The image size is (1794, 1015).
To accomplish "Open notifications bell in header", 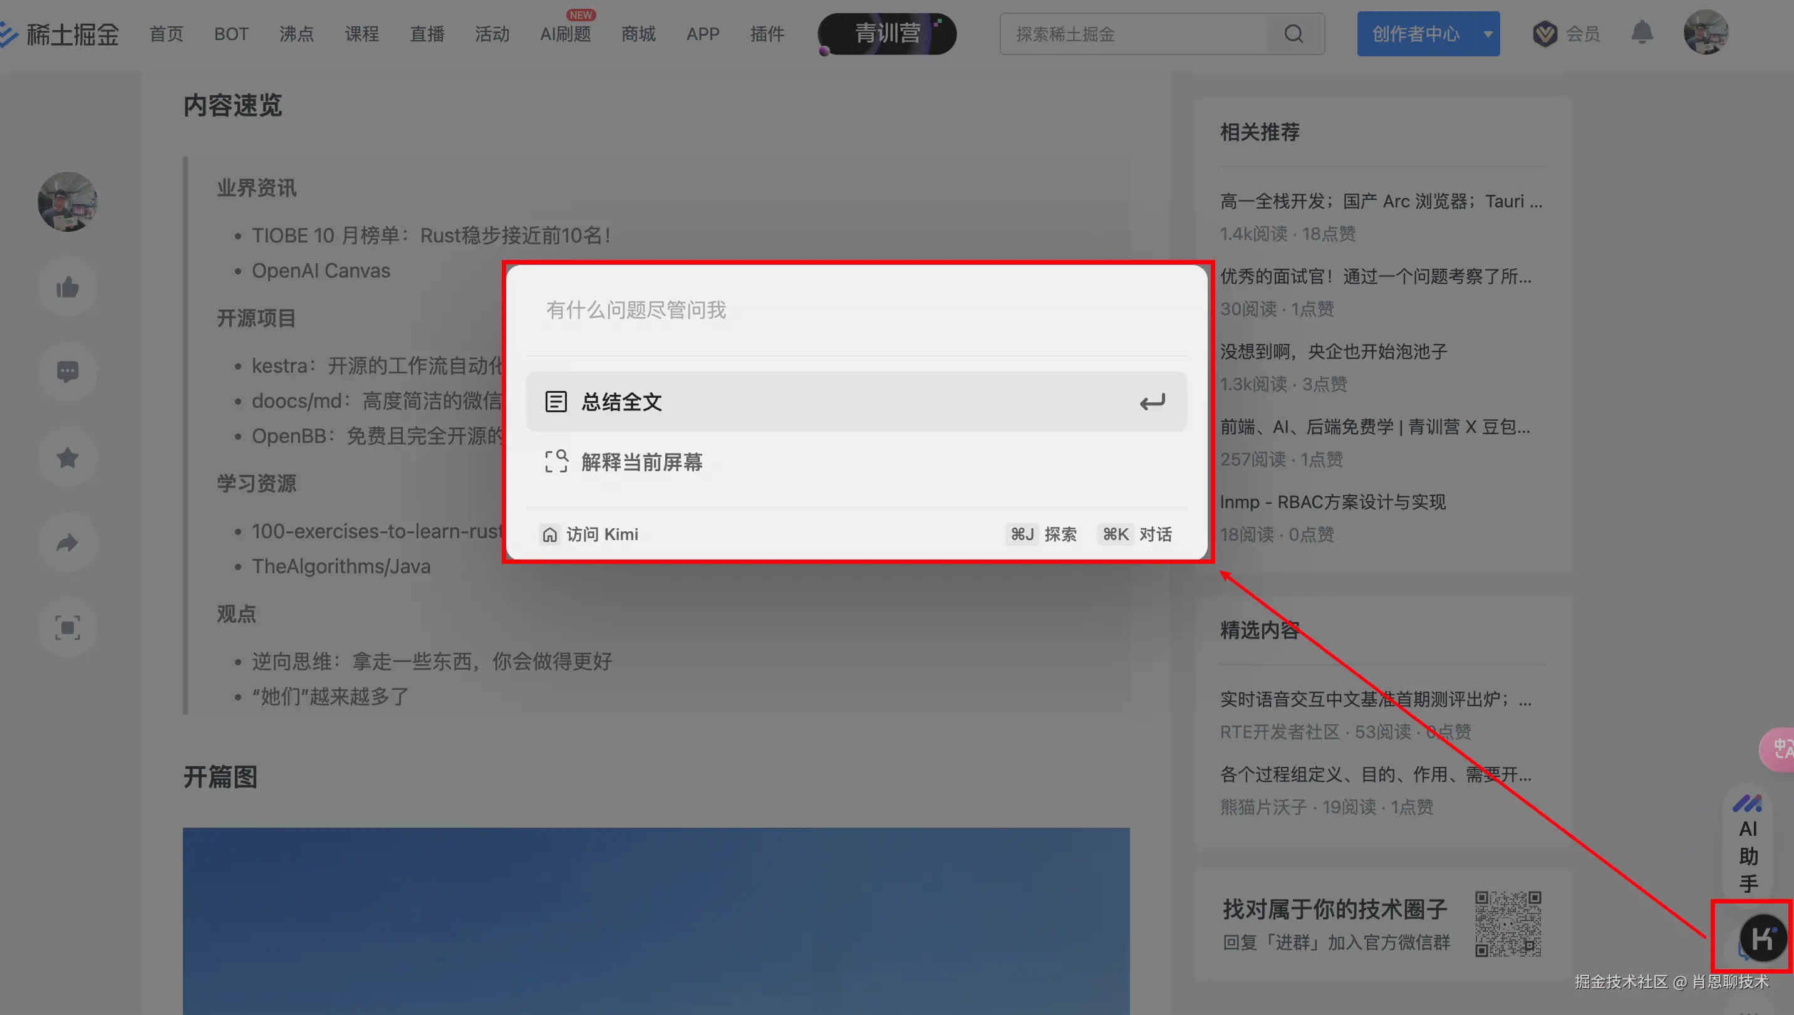I will [x=1642, y=33].
